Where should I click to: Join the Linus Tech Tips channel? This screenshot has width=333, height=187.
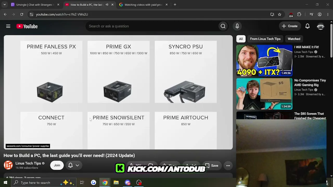[57, 165]
